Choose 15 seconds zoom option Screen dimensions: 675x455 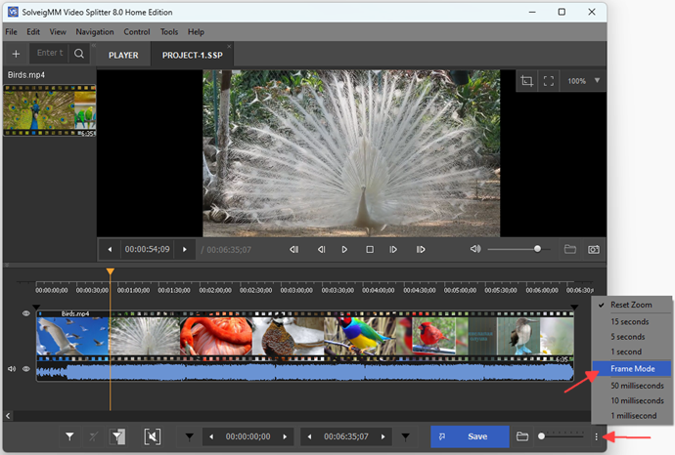click(x=632, y=321)
